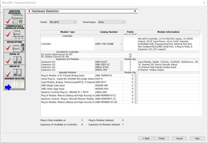Select Spectrum Controls BACNet IP + MSTP row
This screenshot has width=208, height=143.
coord(120,92)
